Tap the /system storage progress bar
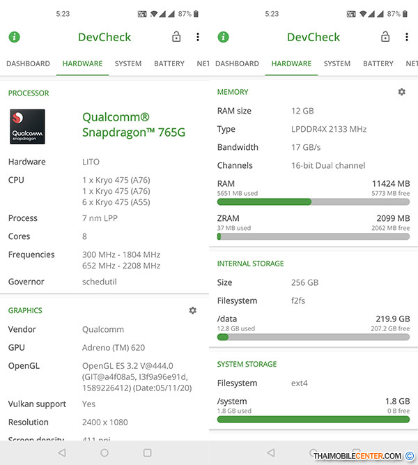 tap(313, 419)
